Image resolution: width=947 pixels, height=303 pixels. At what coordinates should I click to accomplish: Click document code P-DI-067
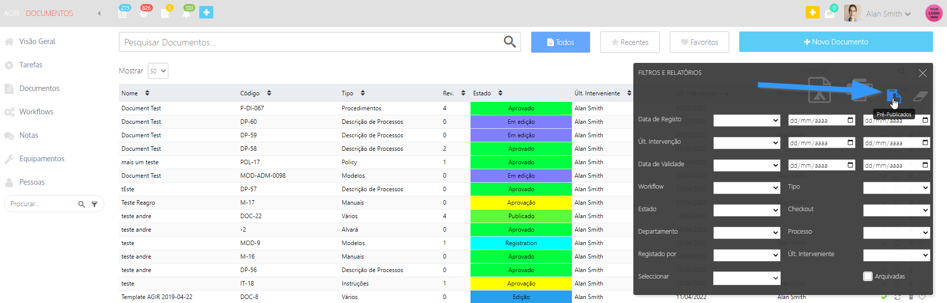[x=252, y=108]
